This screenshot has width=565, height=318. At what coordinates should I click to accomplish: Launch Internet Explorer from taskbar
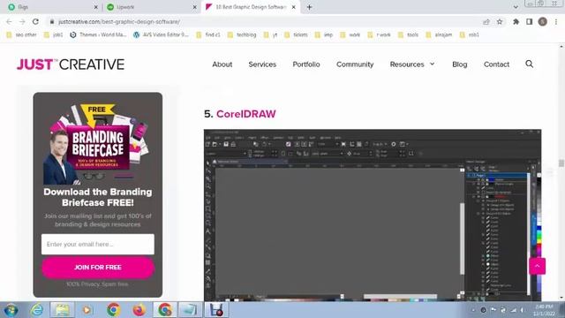click(x=36, y=310)
